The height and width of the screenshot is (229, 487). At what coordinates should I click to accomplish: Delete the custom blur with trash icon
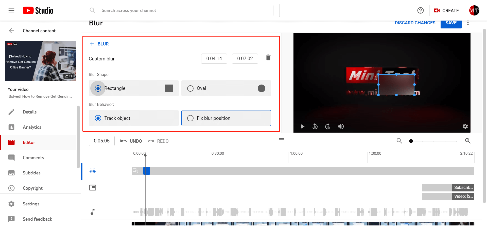[268, 57]
